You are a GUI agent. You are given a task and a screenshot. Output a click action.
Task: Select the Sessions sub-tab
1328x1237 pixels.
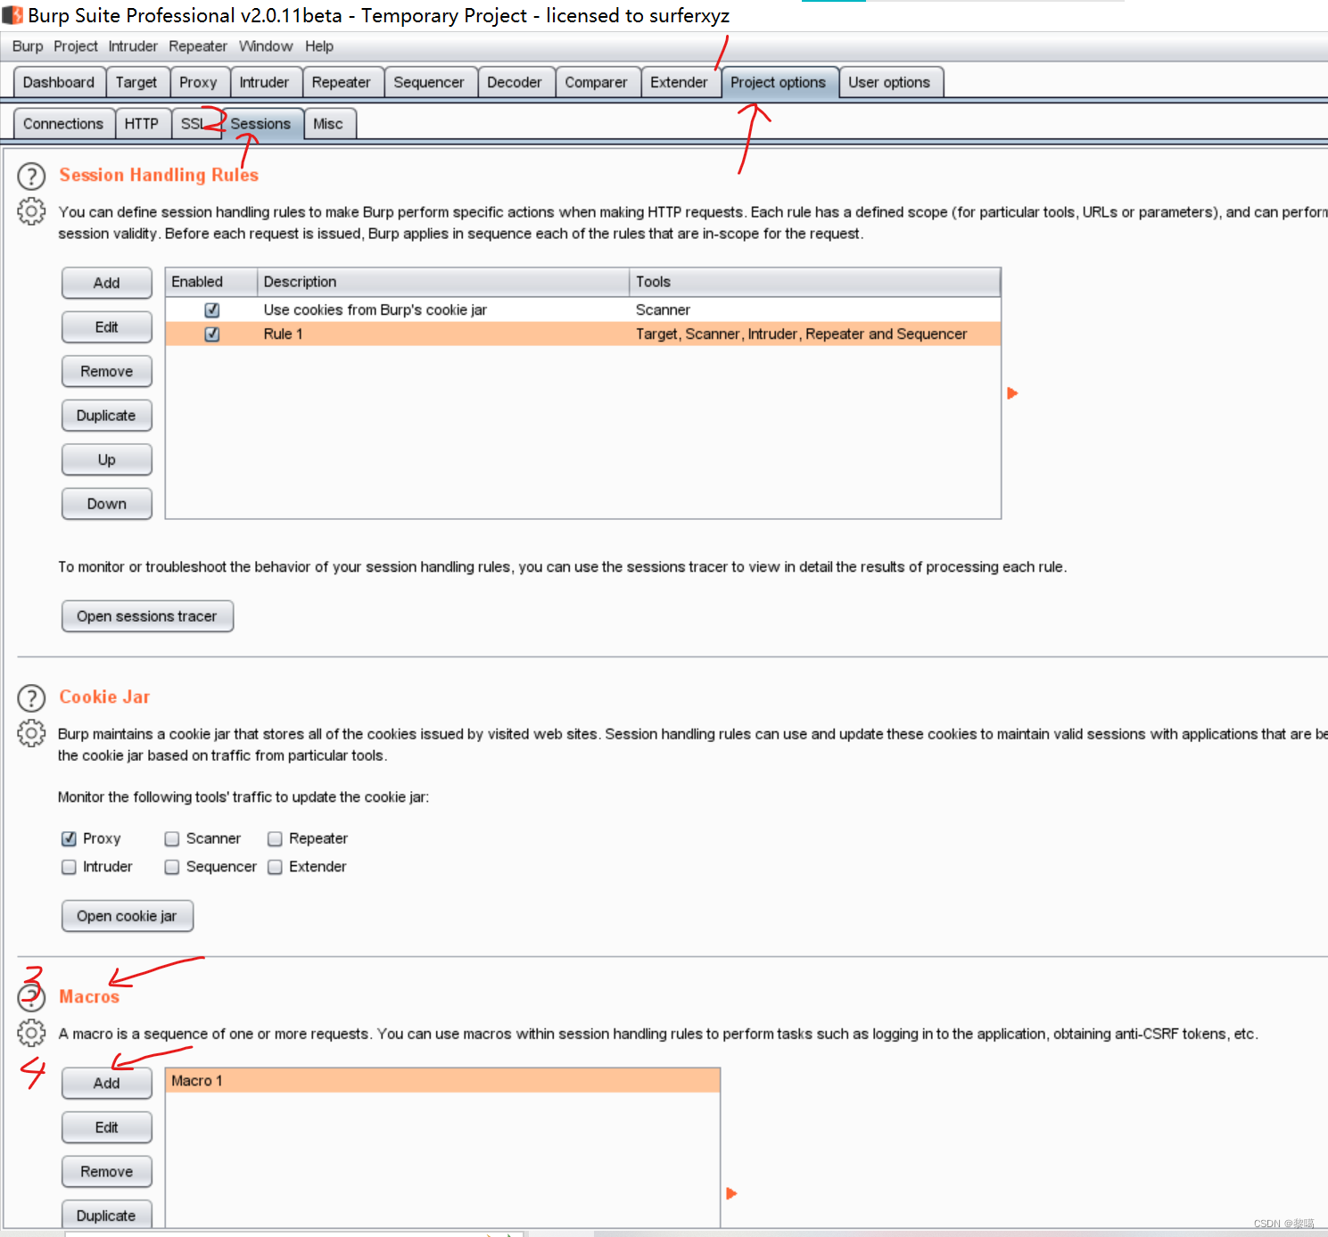260,124
